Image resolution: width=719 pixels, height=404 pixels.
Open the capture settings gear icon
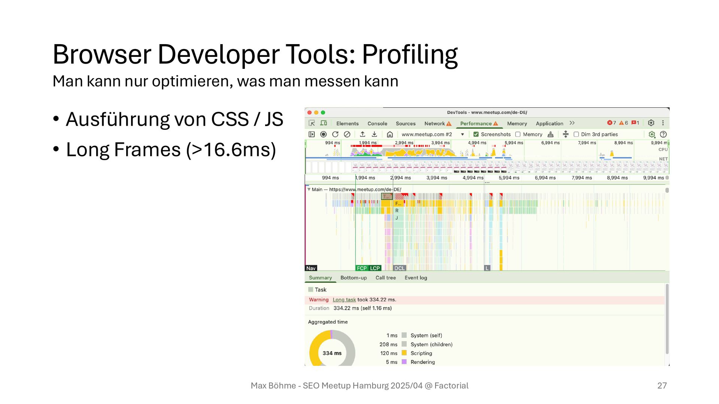click(652, 134)
